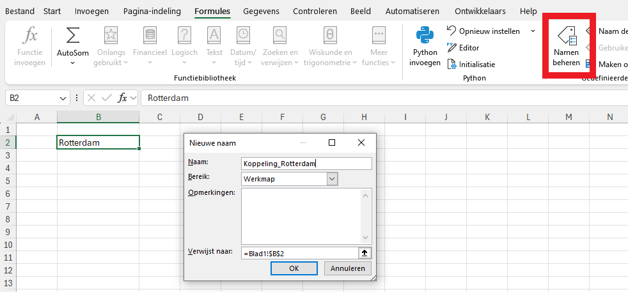628x292 pixels.
Task: Click the Verwijst naar reference field
Action: click(x=299, y=253)
